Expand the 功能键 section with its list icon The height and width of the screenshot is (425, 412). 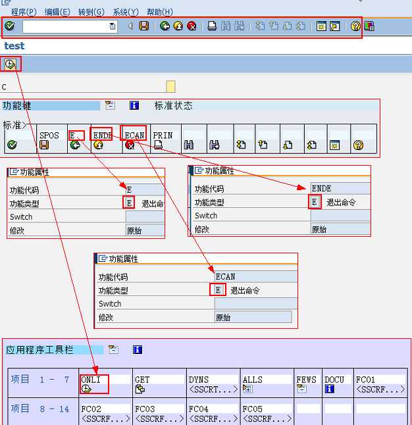pos(110,105)
